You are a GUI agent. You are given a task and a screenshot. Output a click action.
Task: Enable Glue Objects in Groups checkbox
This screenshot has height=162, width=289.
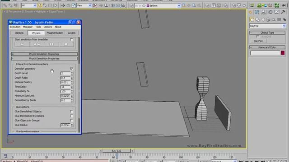click(x=71, y=121)
